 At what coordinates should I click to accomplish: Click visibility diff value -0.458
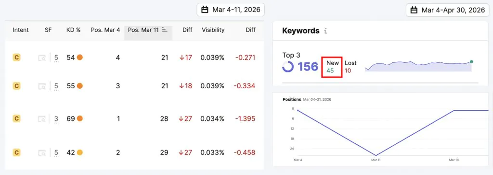[x=245, y=153]
